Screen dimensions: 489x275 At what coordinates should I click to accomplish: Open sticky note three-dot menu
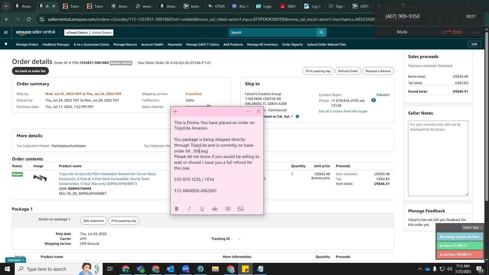coord(249,112)
